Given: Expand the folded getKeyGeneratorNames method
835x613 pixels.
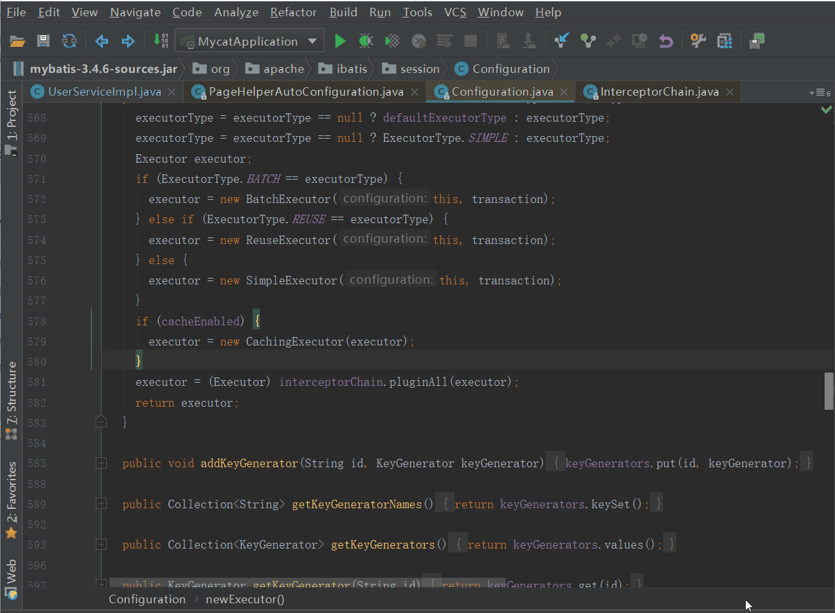Looking at the screenshot, I should [x=101, y=504].
